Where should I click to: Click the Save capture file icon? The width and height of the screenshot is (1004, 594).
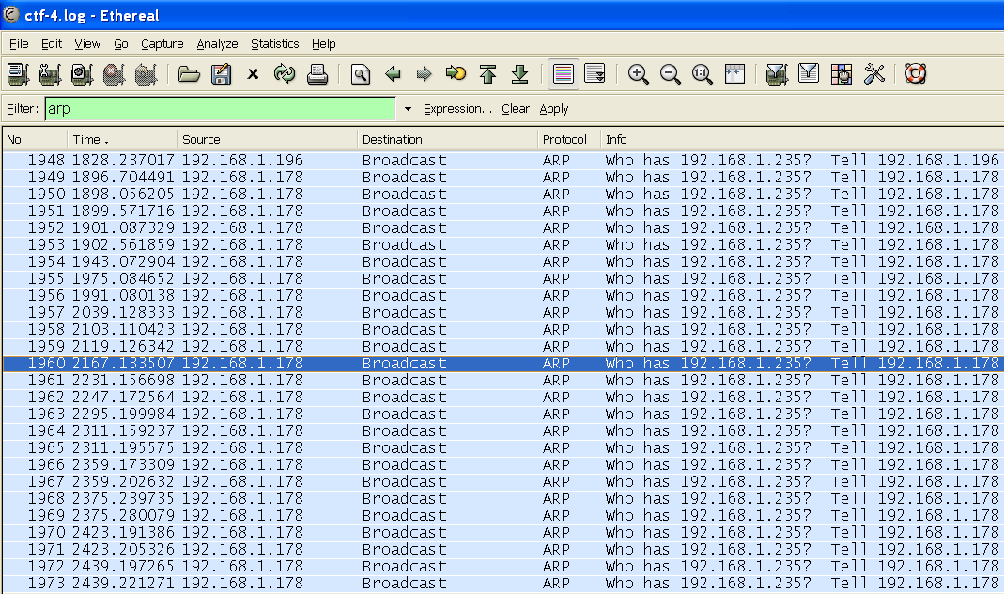[221, 74]
